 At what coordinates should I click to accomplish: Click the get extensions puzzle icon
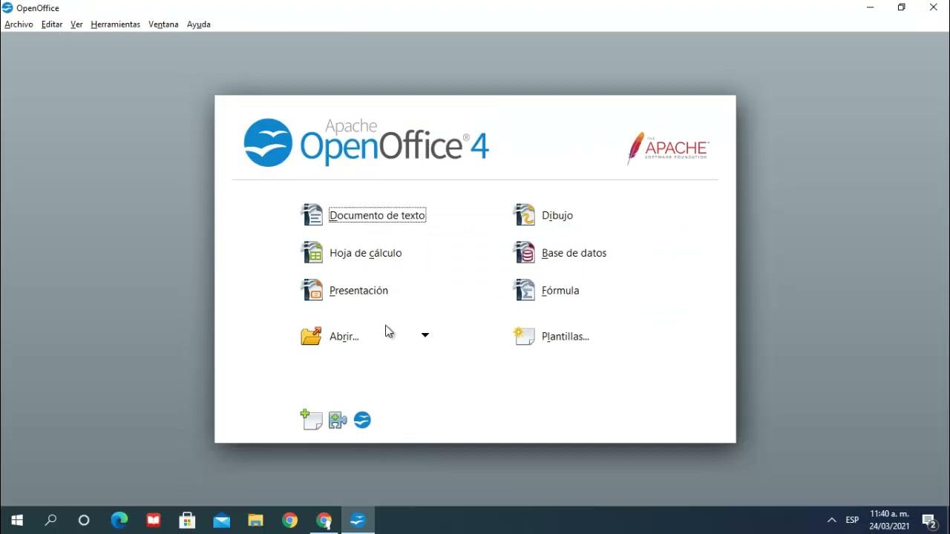point(338,421)
